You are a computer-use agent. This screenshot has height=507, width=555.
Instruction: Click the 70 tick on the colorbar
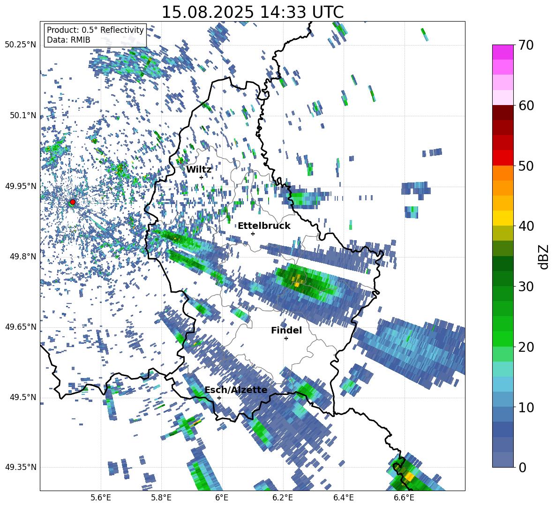[526, 45]
